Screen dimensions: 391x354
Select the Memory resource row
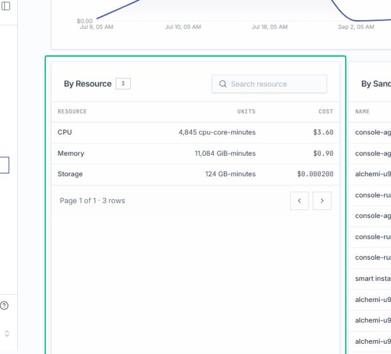[195, 153]
